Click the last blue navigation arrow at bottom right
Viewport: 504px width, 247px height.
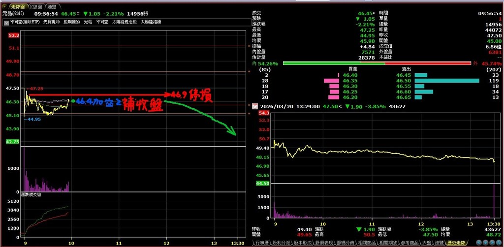click(499, 243)
